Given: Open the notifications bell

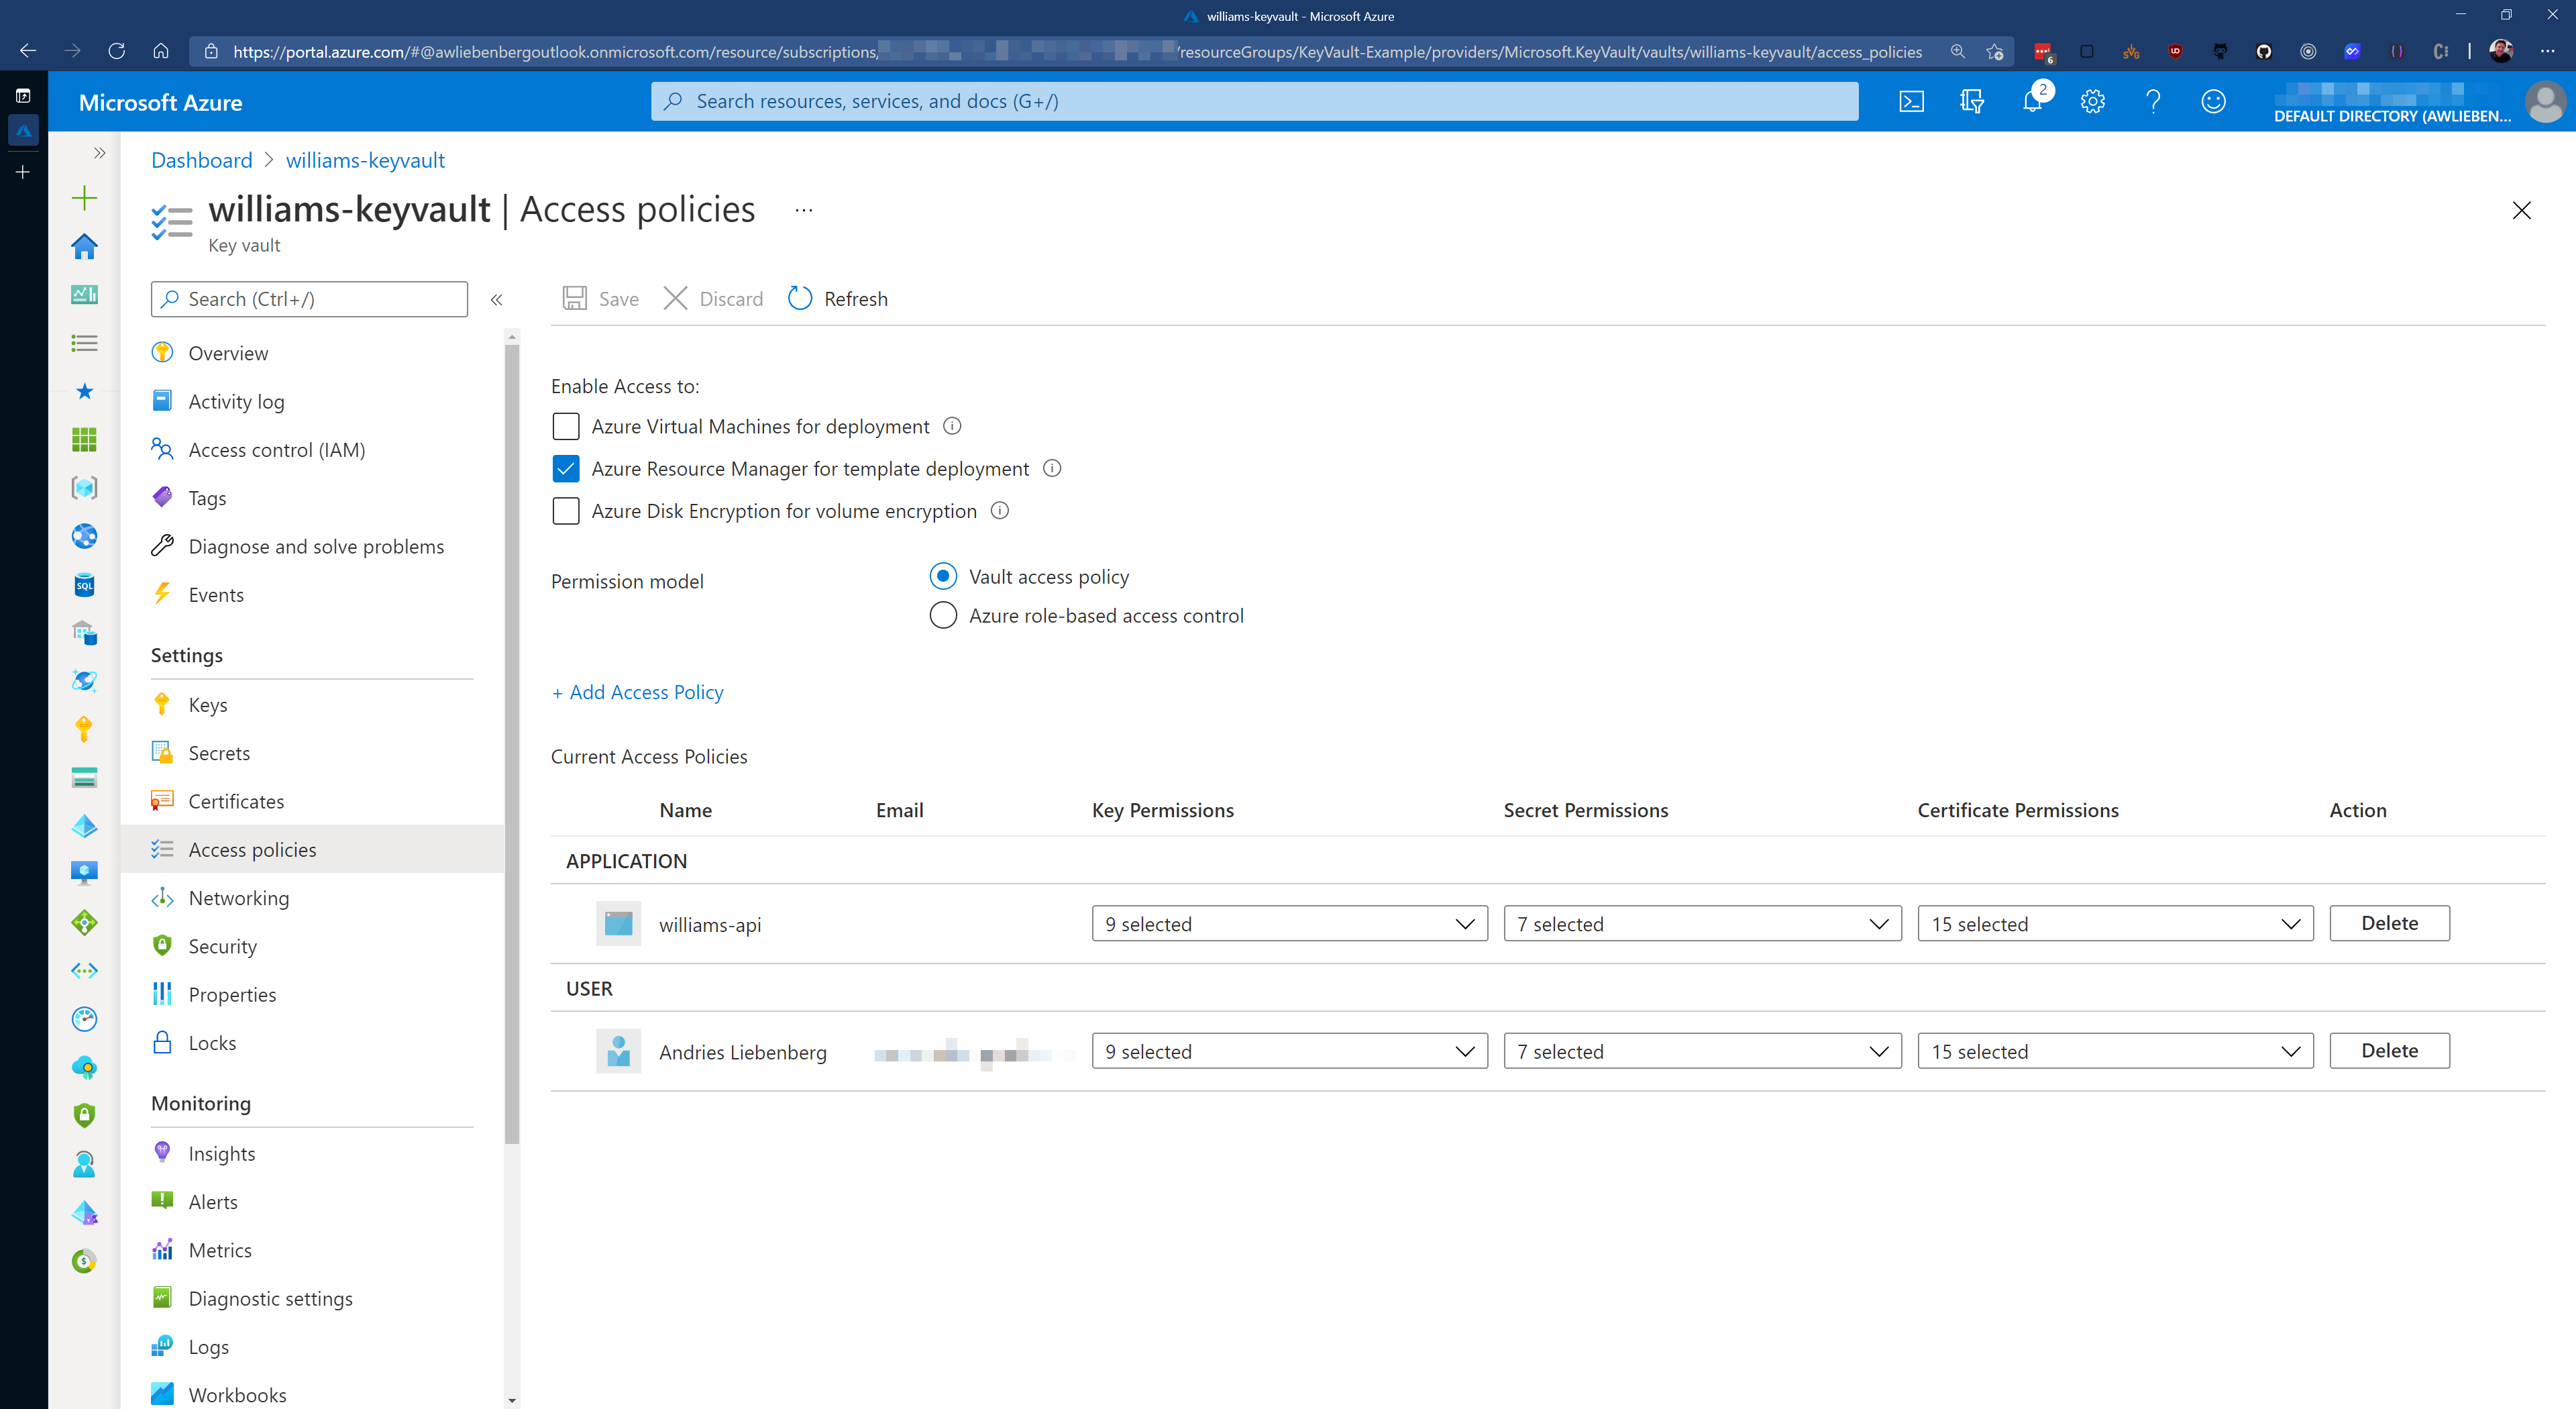Looking at the screenshot, I should (2032, 101).
